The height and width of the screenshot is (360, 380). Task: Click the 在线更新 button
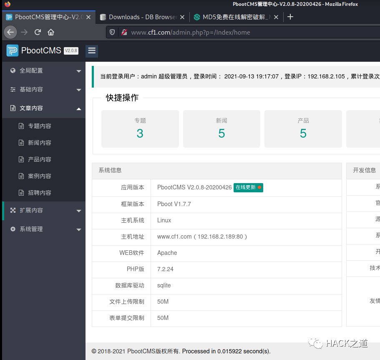248,187
